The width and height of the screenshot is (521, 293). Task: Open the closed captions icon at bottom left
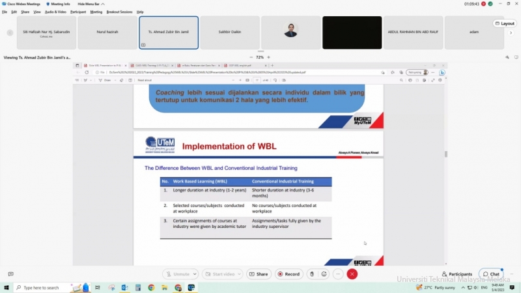pyautogui.click(x=10, y=274)
